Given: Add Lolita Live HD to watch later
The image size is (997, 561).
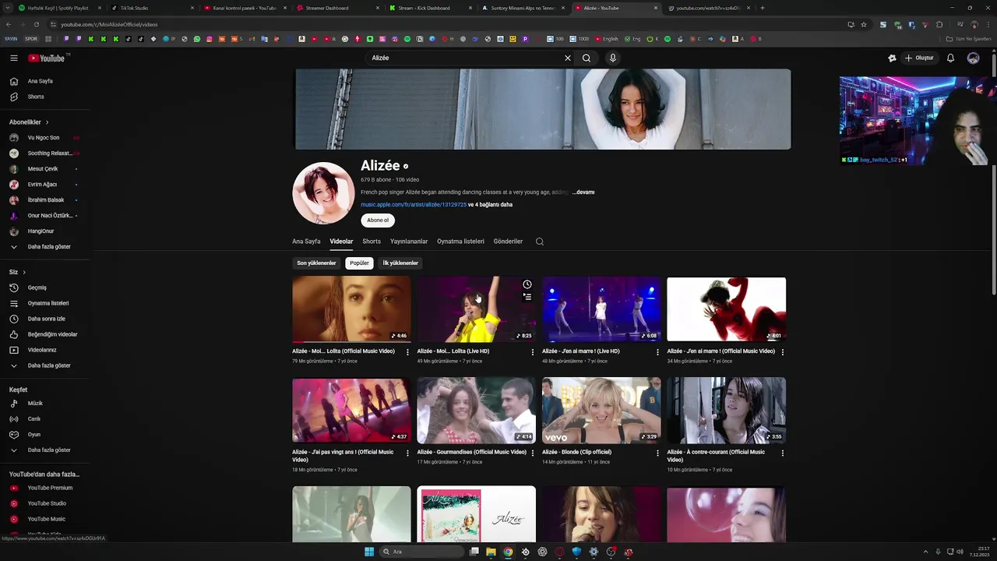Looking at the screenshot, I should 527,284.
